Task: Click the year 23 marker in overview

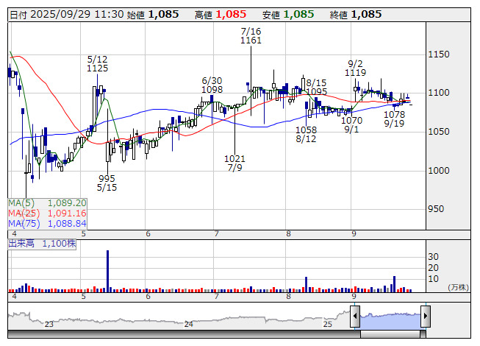Action: pyautogui.click(x=49, y=324)
